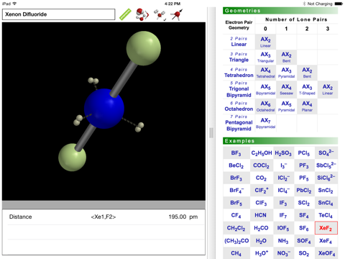
Task: Choose AX2 Bent geometry under Tetrahedron
Action: [307, 73]
